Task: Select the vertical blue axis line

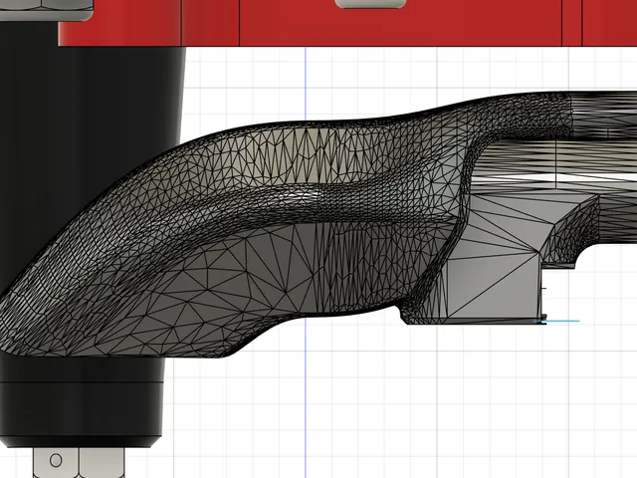Action: tap(306, 263)
